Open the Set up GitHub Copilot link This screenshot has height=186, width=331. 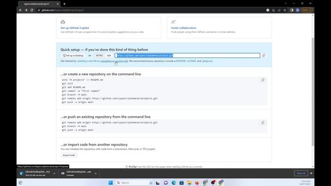[74, 28]
